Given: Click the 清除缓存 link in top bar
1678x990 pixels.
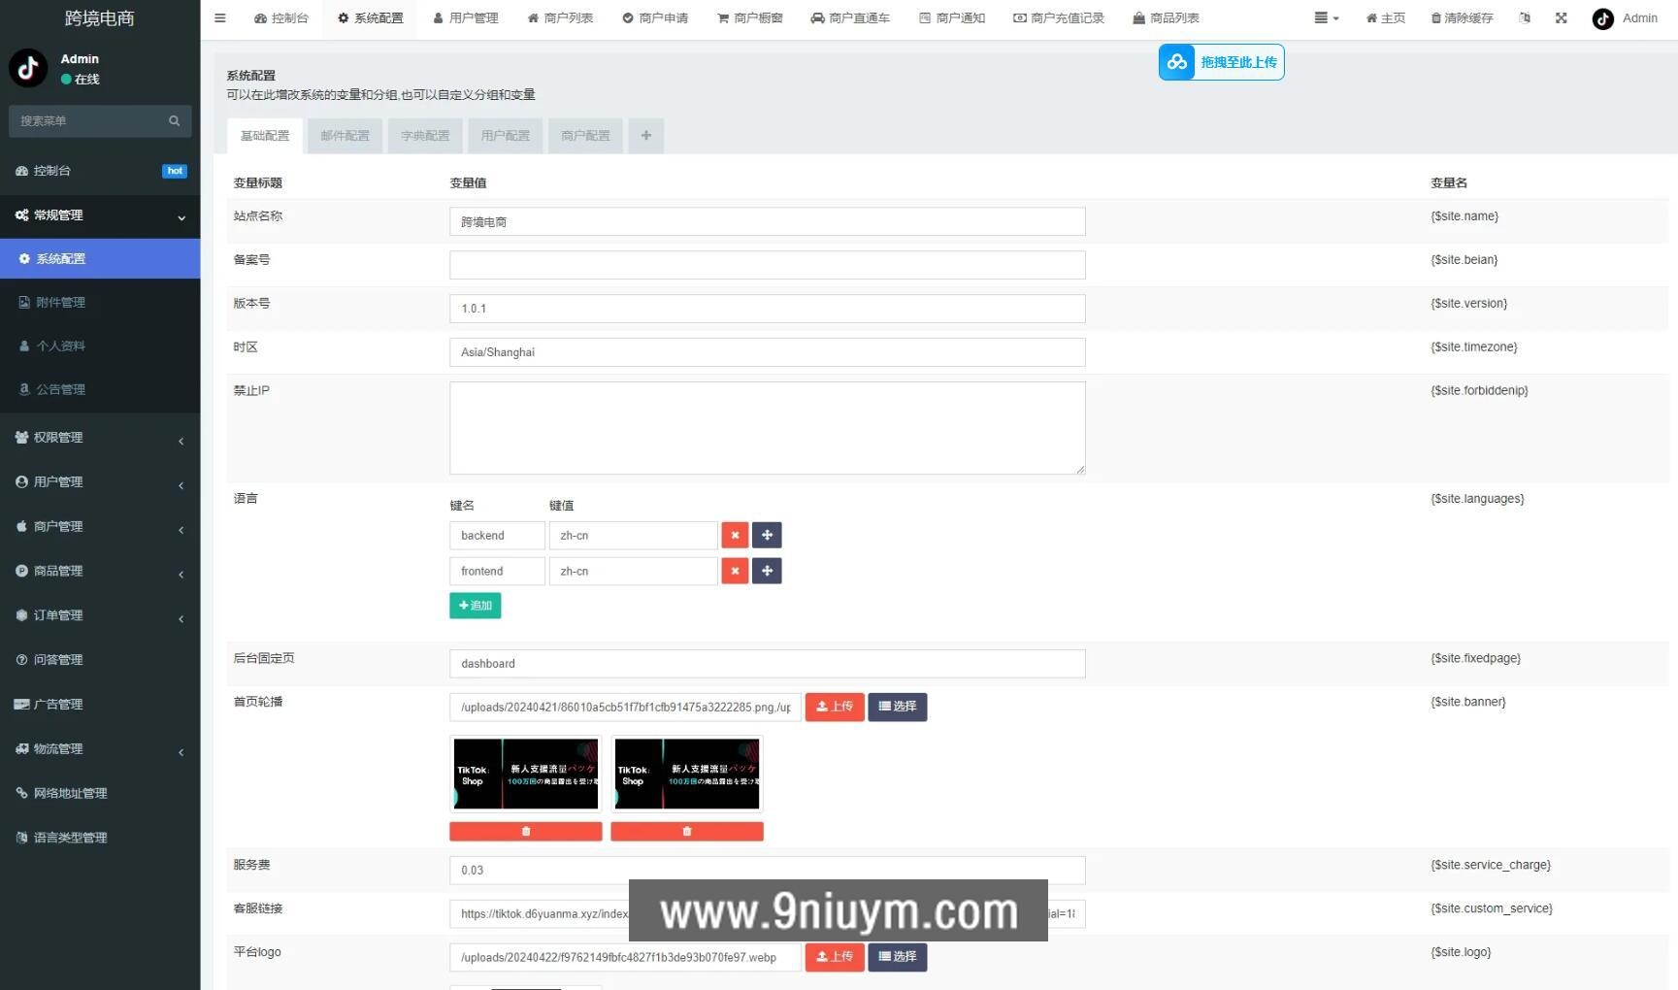Looking at the screenshot, I should click(x=1462, y=18).
